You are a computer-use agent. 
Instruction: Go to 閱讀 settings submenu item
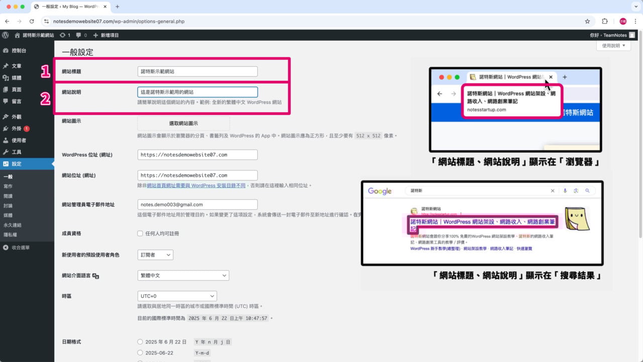pos(8,196)
